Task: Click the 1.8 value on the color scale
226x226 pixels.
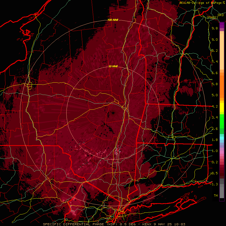Action: 215,140
